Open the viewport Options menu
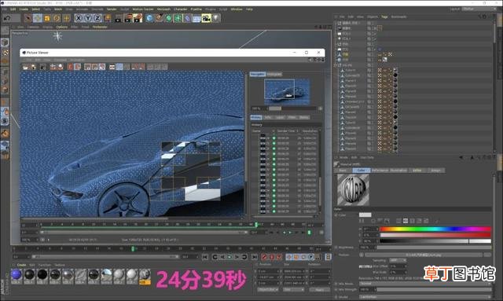Image resolution: width=503 pixels, height=301 pixels. (x=62, y=28)
